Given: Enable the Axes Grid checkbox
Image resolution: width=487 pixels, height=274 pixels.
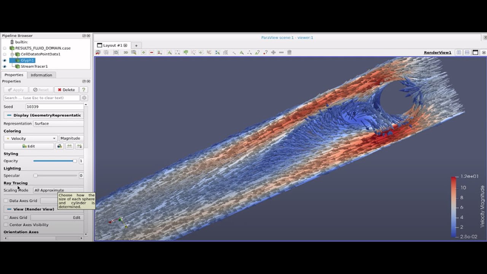Looking at the screenshot, I should [x=6, y=217].
